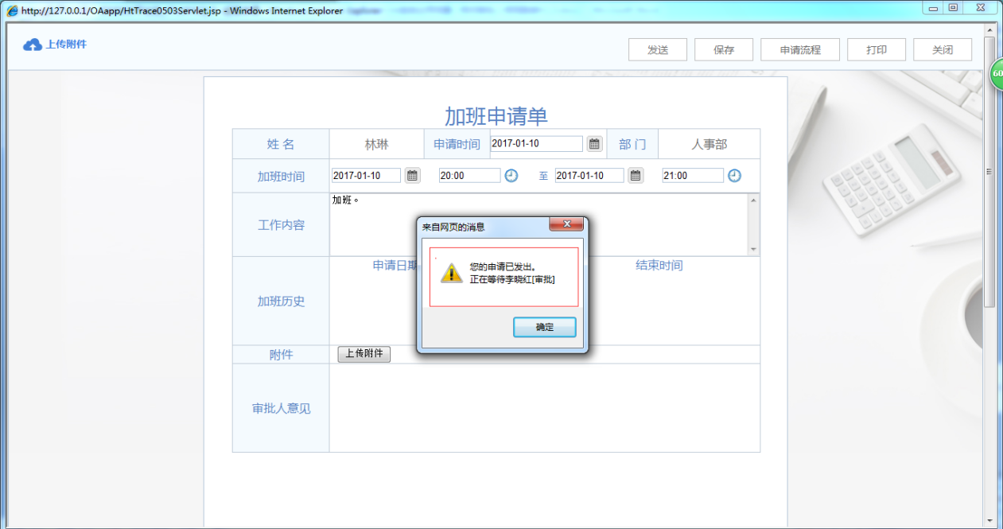Save the form with 保存
Image resolution: width=1003 pixels, height=529 pixels.
[723, 49]
